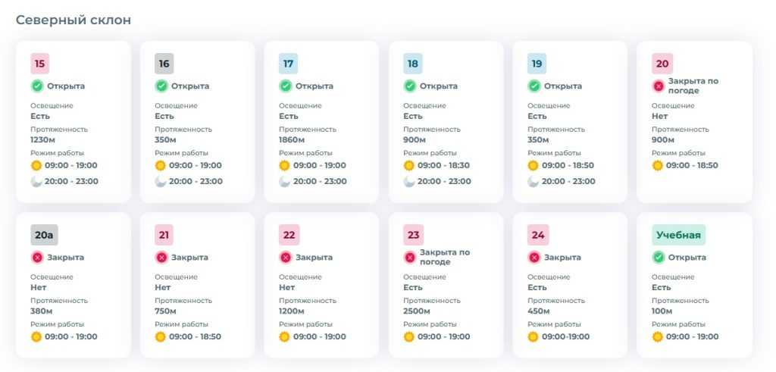Click the sun icon on slope 22 card

click(285, 336)
